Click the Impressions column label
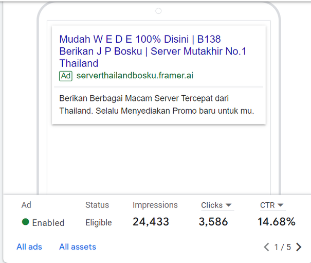Screen dimensions: 311x263 (155, 205)
